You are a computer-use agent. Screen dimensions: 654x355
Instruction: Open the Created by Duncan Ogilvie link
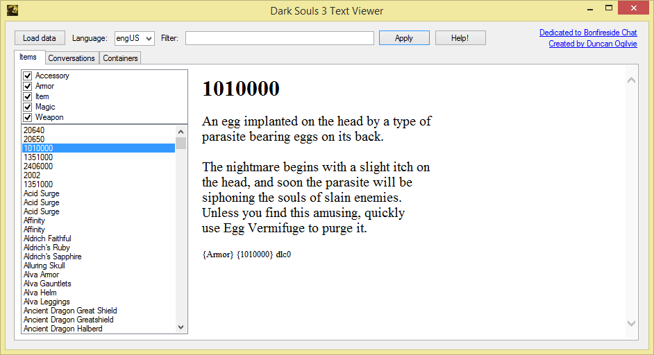point(593,43)
